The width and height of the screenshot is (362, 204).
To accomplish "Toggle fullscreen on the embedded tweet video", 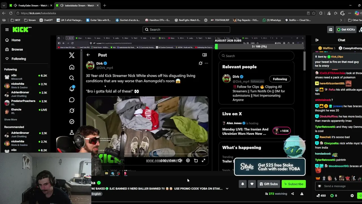I will [203, 161].
